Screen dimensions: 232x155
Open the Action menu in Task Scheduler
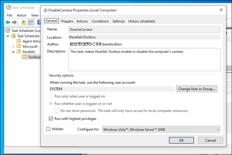tap(21, 15)
